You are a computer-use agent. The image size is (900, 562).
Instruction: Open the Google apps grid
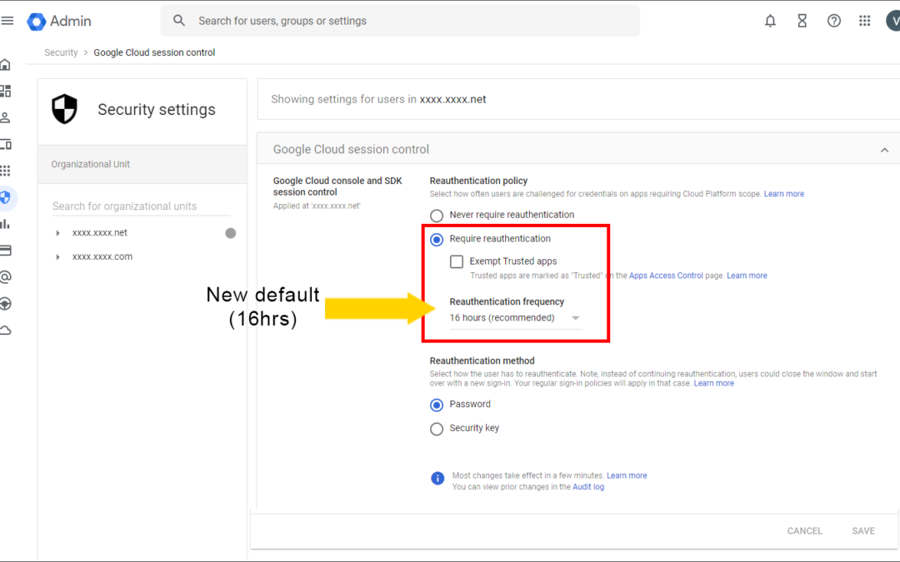[x=864, y=21]
